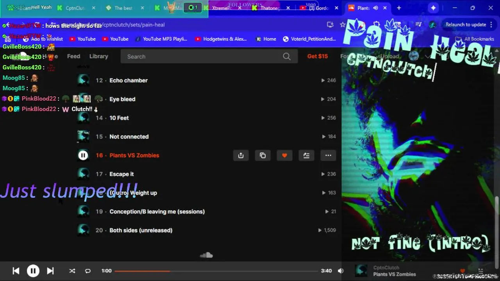Open Not connected track artwork thumbnail
This screenshot has width=500, height=281.
83,137
